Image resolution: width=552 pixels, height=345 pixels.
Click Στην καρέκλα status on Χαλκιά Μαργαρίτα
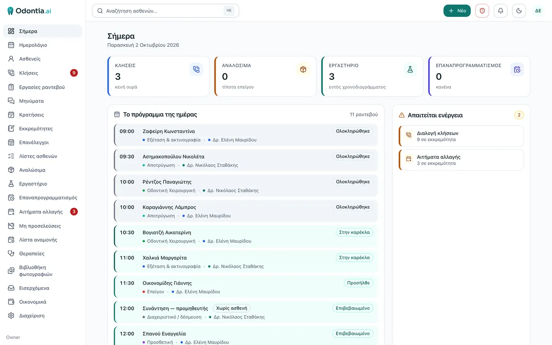click(354, 257)
